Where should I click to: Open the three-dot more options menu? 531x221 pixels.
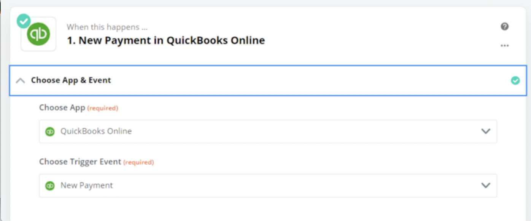504,46
